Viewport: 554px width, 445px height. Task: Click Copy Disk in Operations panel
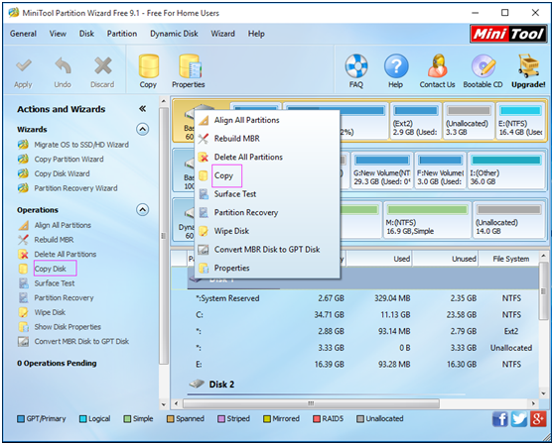coord(51,269)
